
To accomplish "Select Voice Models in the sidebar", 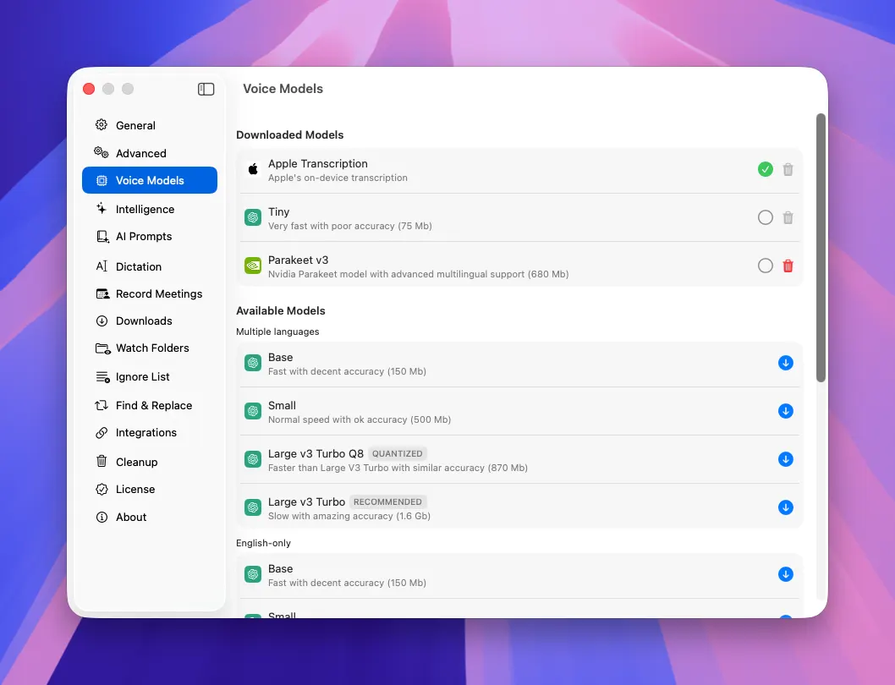I will (150, 180).
